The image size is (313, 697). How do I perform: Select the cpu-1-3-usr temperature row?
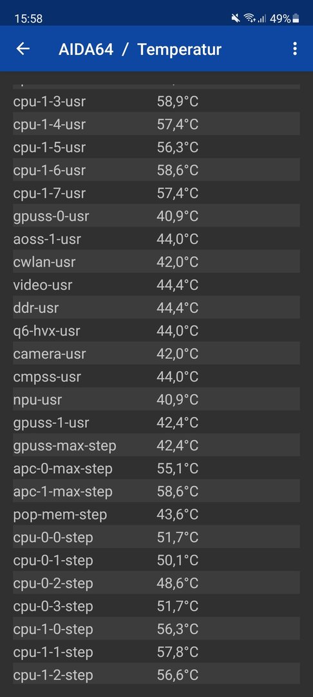point(156,101)
